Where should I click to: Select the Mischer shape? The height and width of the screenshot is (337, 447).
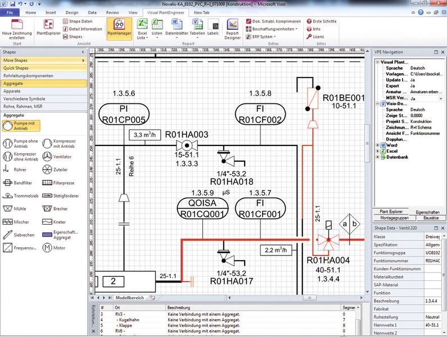click(x=16, y=222)
